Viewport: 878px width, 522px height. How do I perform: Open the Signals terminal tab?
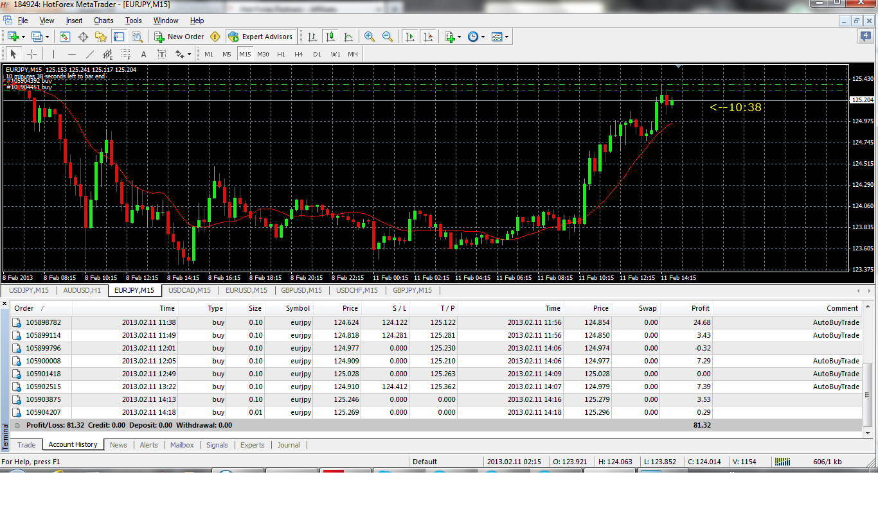tap(217, 445)
